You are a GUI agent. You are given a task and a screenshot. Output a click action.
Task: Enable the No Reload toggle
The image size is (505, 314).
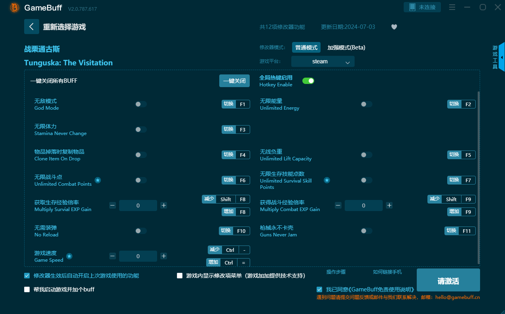141,231
